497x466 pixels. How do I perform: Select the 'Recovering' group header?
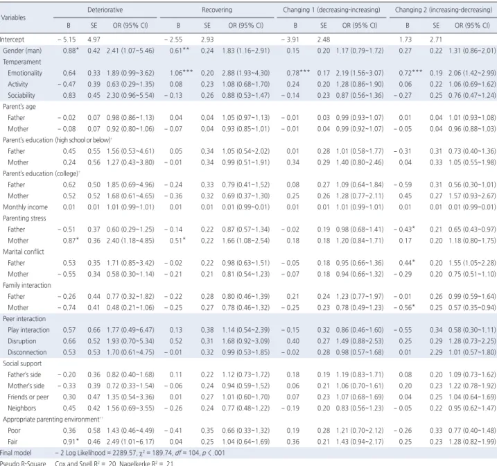click(x=217, y=10)
